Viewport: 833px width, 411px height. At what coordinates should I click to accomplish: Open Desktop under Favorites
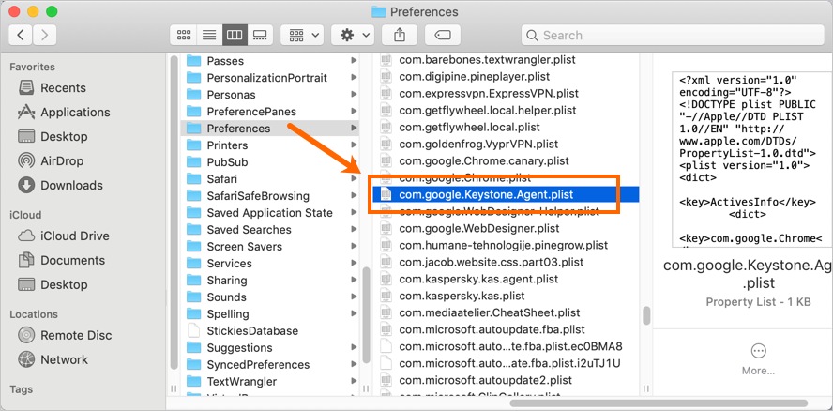[52, 137]
